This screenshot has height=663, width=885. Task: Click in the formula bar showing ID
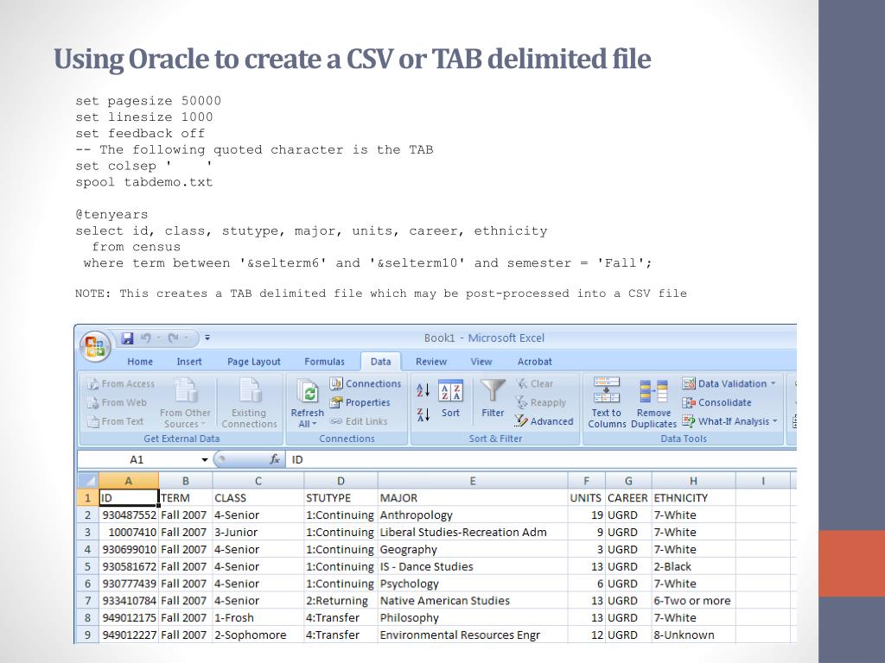click(x=519, y=459)
